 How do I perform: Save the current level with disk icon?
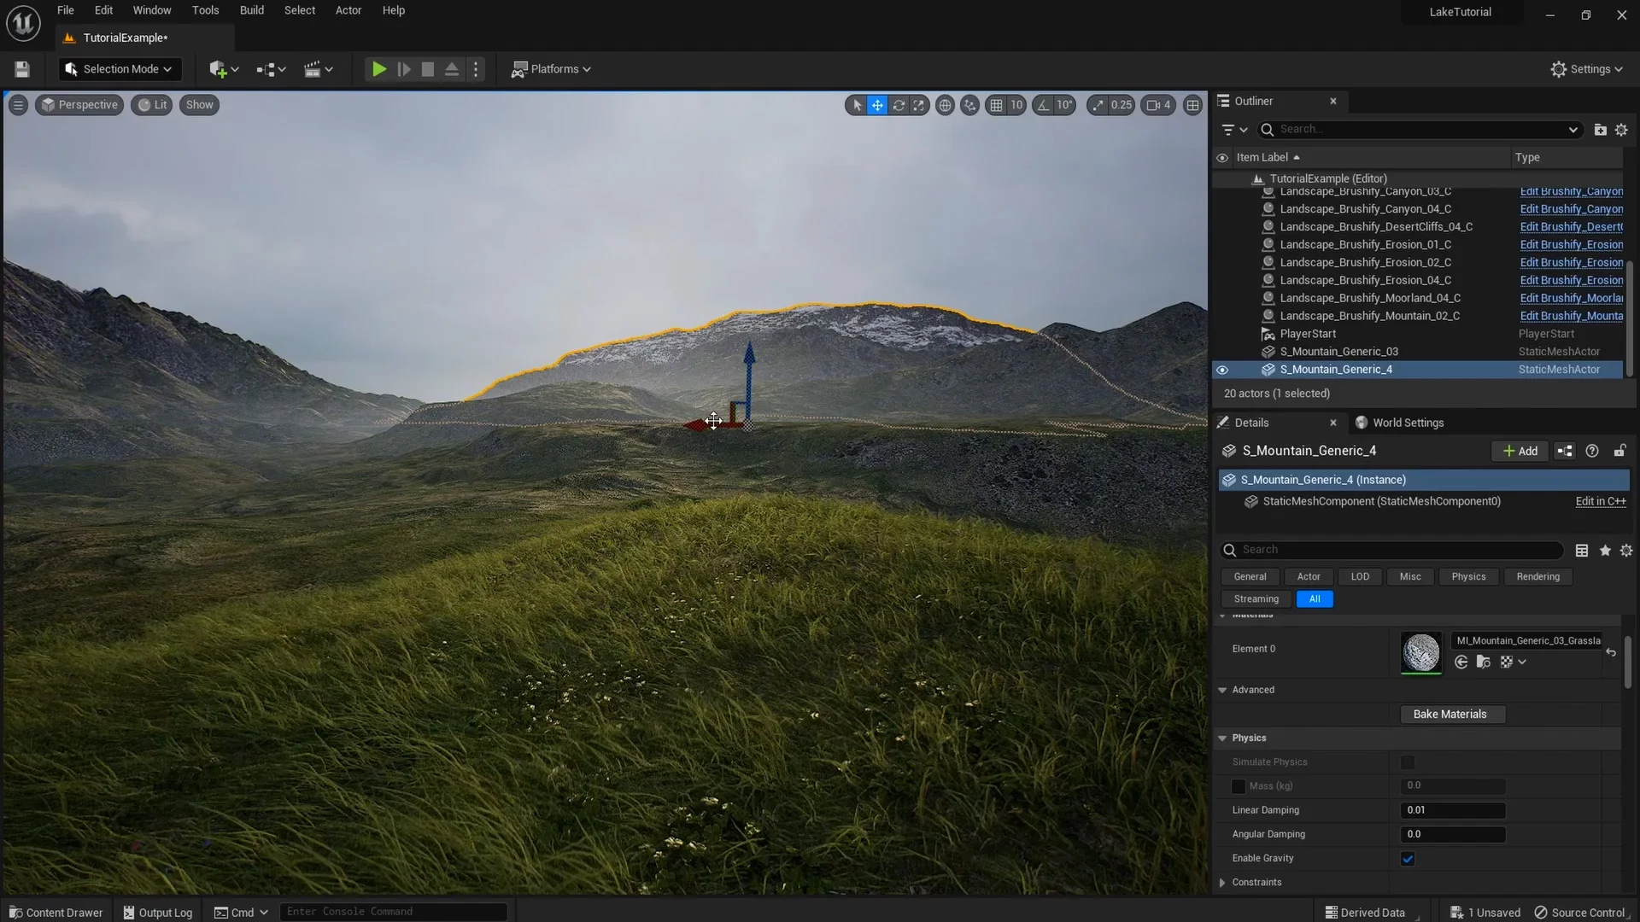pyautogui.click(x=22, y=69)
